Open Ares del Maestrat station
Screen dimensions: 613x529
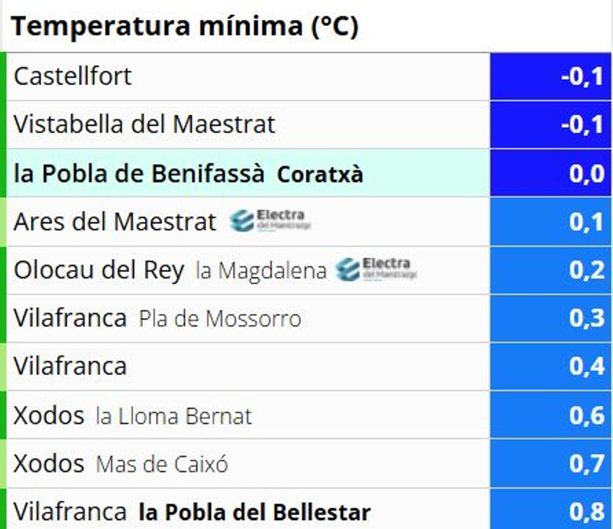(114, 222)
